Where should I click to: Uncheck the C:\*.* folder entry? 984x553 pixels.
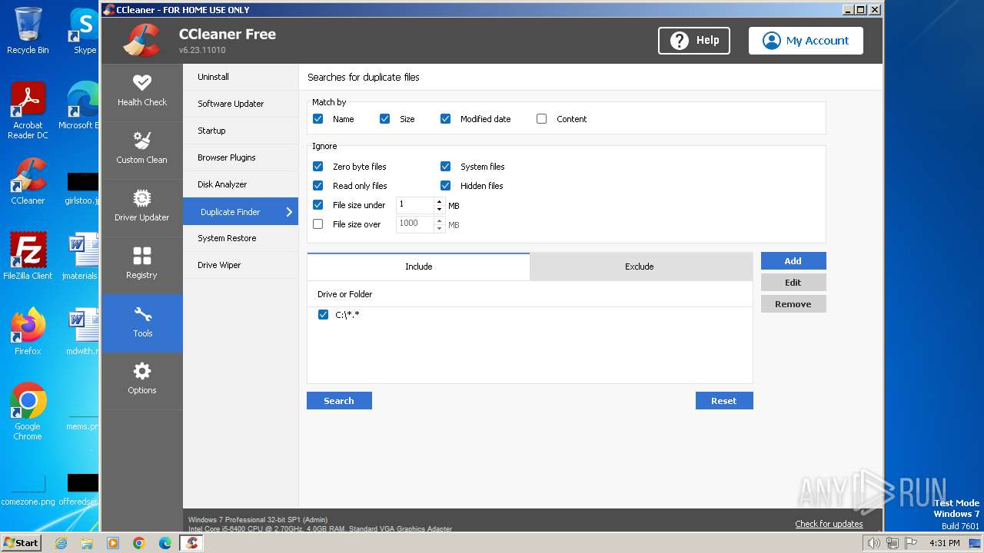[x=323, y=315]
